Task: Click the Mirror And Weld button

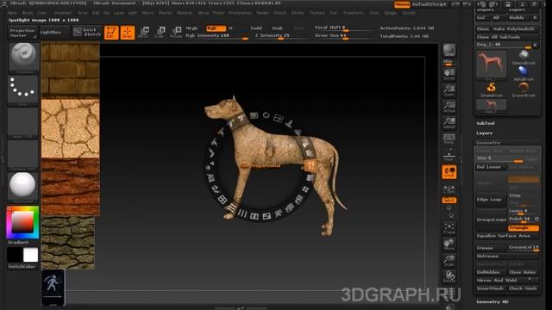Action: [507, 280]
